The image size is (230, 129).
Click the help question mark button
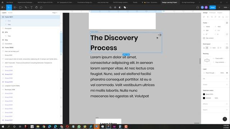click(225, 119)
